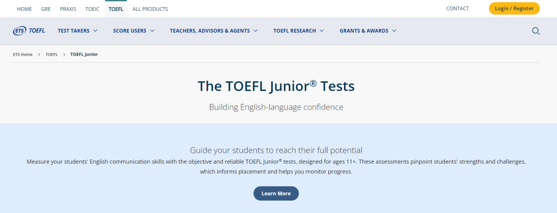Select the TOEFL product tab

coord(116,9)
